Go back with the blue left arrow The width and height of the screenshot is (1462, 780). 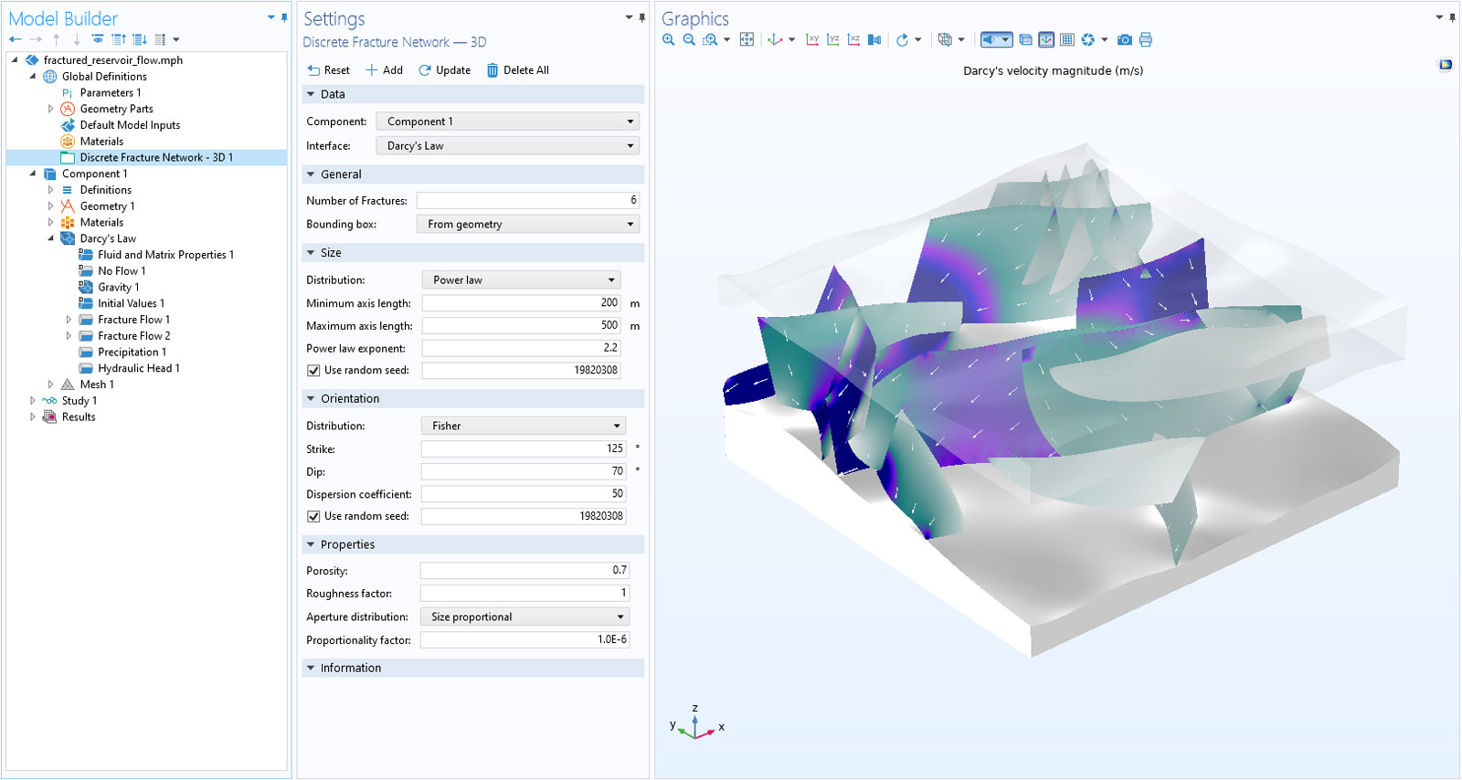[x=16, y=39]
